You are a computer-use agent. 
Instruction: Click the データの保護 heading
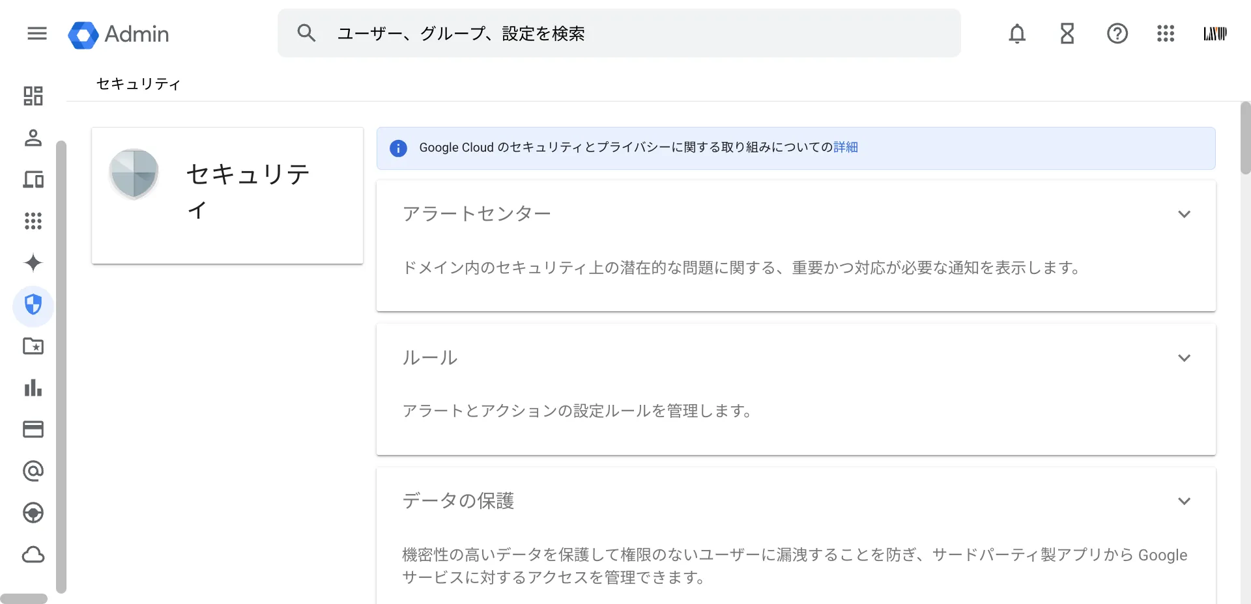pyautogui.click(x=458, y=501)
